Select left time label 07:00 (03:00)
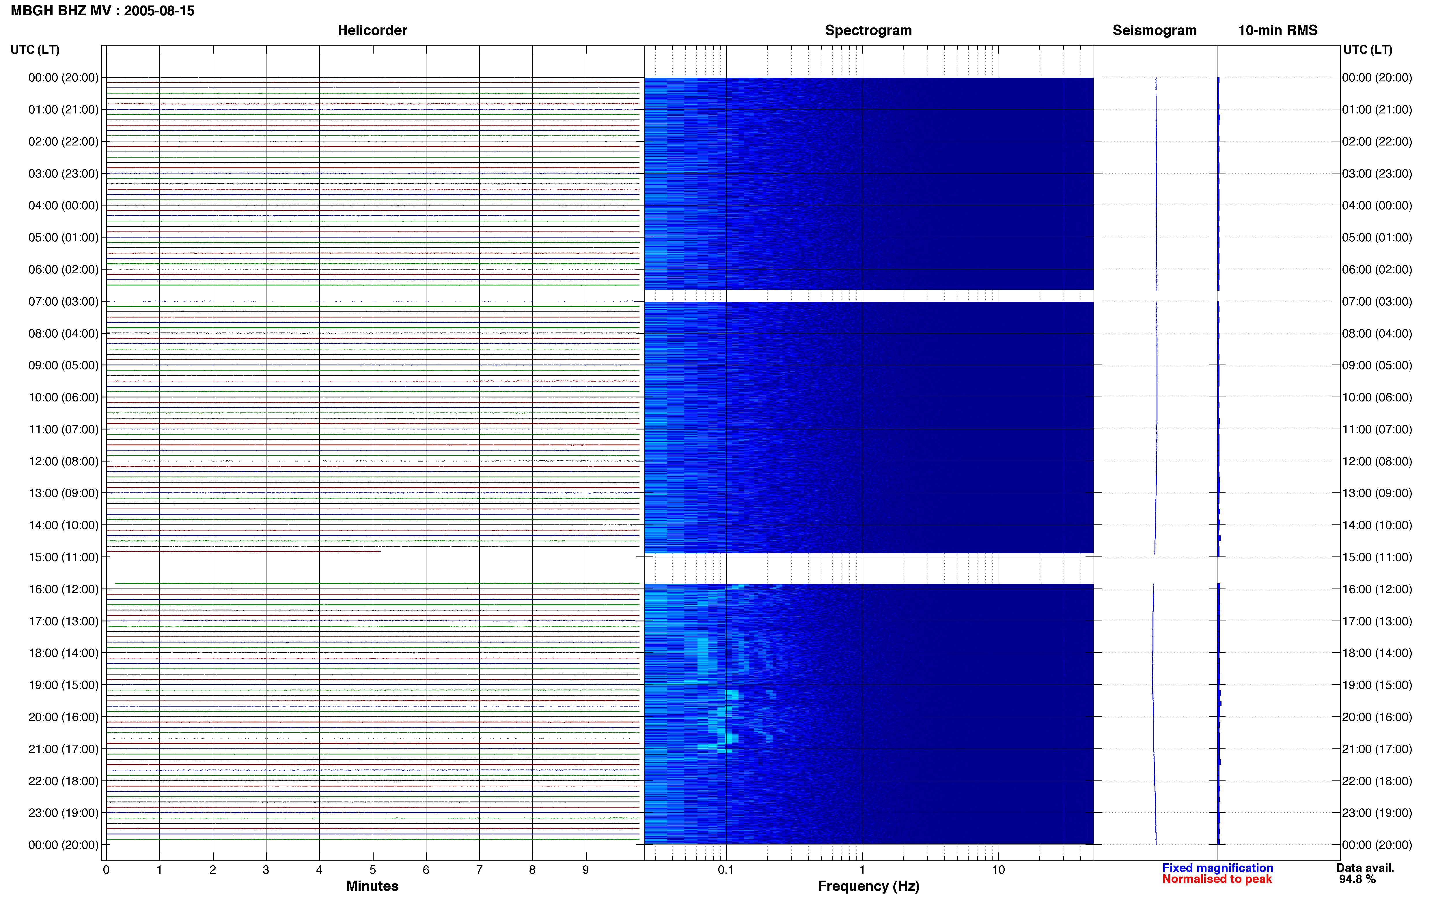Viewport: 1449px width, 906px height. coord(63,301)
